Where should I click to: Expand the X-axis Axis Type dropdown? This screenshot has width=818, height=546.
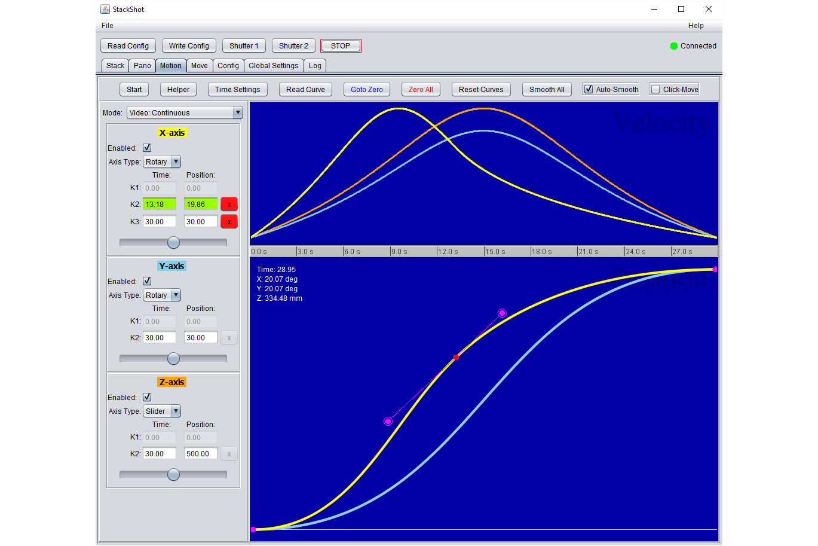coord(176,162)
